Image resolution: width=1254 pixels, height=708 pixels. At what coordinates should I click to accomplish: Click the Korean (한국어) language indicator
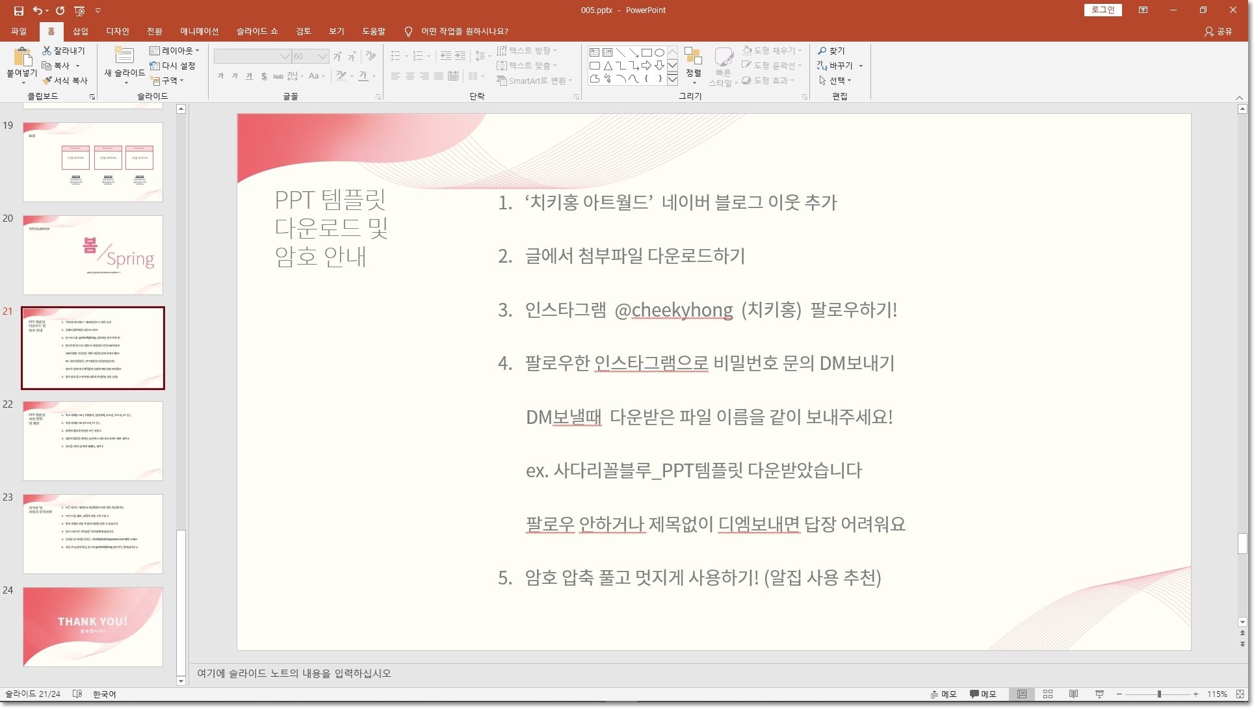104,694
